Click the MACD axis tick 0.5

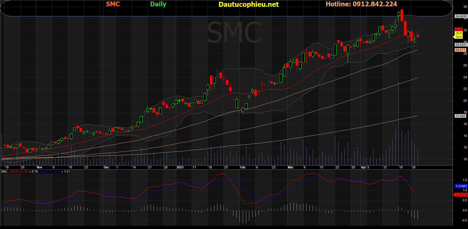(x=465, y=200)
